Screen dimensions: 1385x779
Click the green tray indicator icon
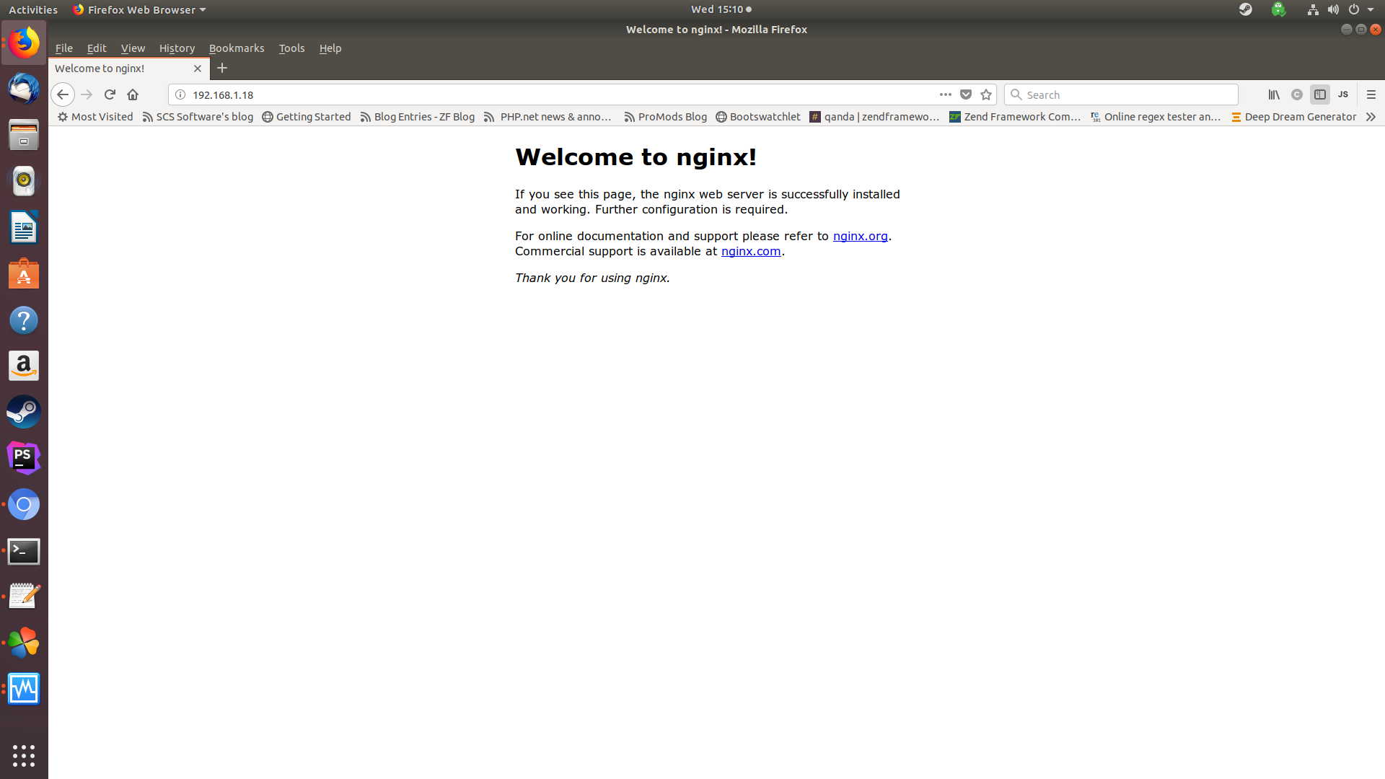(x=1279, y=9)
